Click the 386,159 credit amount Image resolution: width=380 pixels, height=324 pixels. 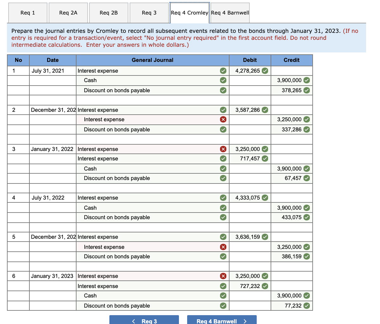(x=292, y=256)
